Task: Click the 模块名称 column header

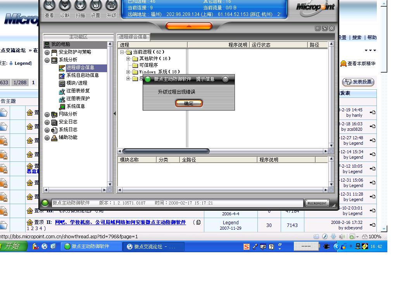Action: pos(137,160)
